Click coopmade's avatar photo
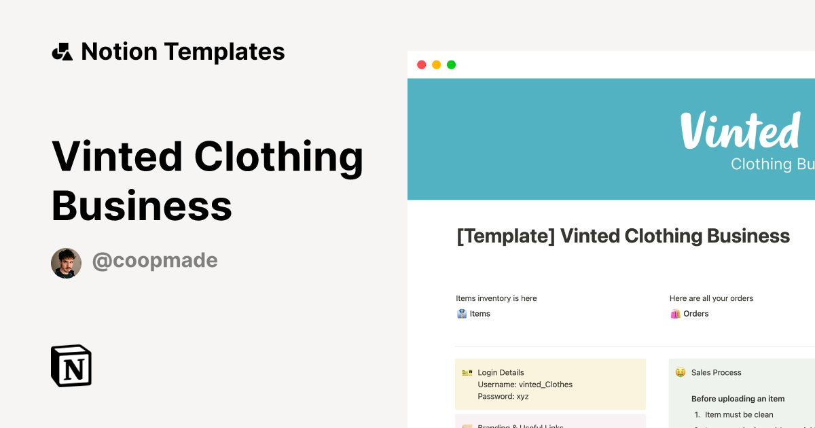Screen dimensions: 815x428 pyautogui.click(x=66, y=262)
